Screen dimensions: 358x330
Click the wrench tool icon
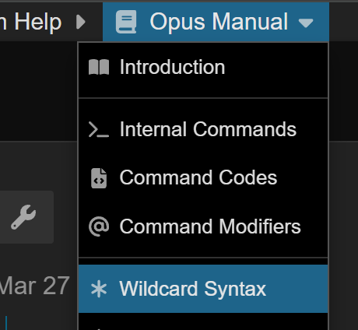point(23,217)
